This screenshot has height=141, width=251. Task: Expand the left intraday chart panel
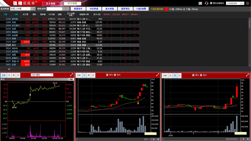71,75
